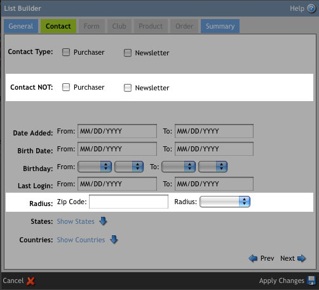
Task: Check the Contact NOT Newsletter checkbox
Action: pos(128,88)
